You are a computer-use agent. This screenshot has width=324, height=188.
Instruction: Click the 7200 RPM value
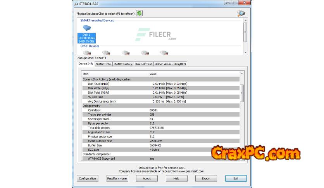click(x=156, y=141)
